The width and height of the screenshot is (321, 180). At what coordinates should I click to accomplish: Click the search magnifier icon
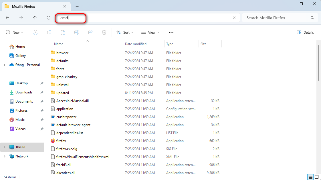[x=312, y=18]
